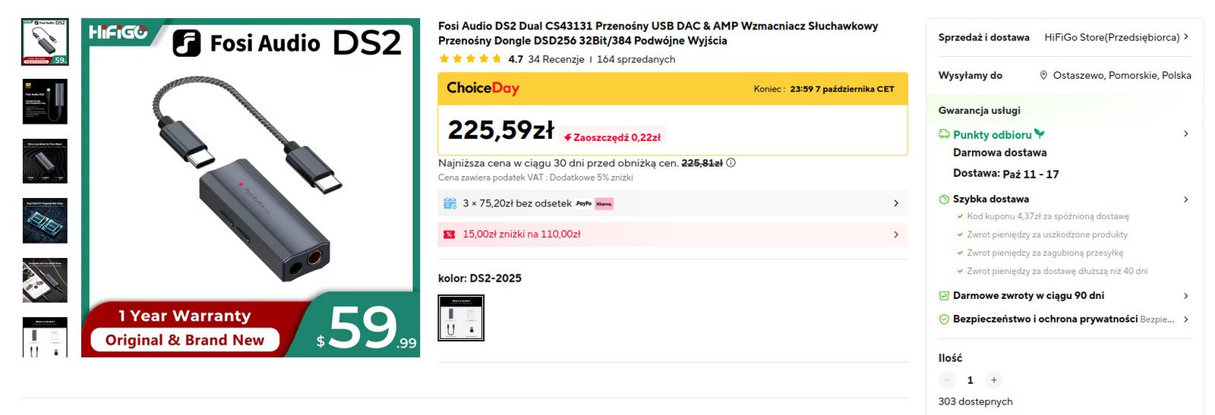
Task: Click the Darmowe zwroty return icon
Action: point(944,296)
